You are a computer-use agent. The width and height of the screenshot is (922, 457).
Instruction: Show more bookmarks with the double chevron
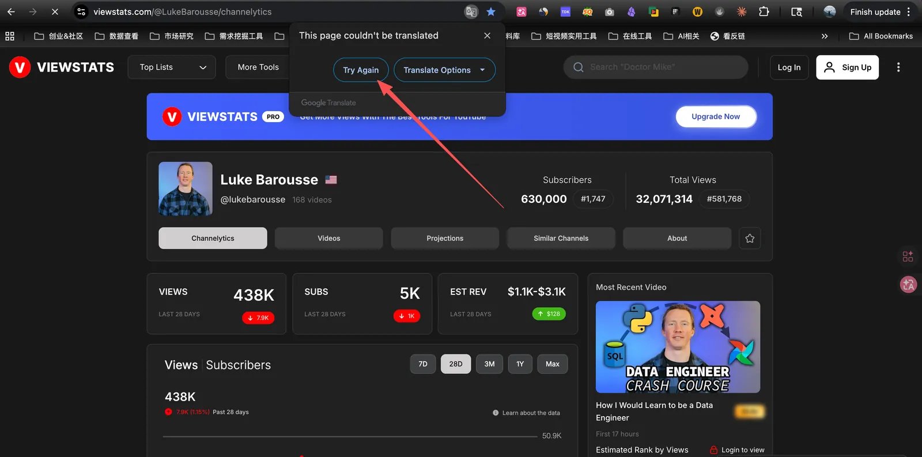click(x=825, y=36)
